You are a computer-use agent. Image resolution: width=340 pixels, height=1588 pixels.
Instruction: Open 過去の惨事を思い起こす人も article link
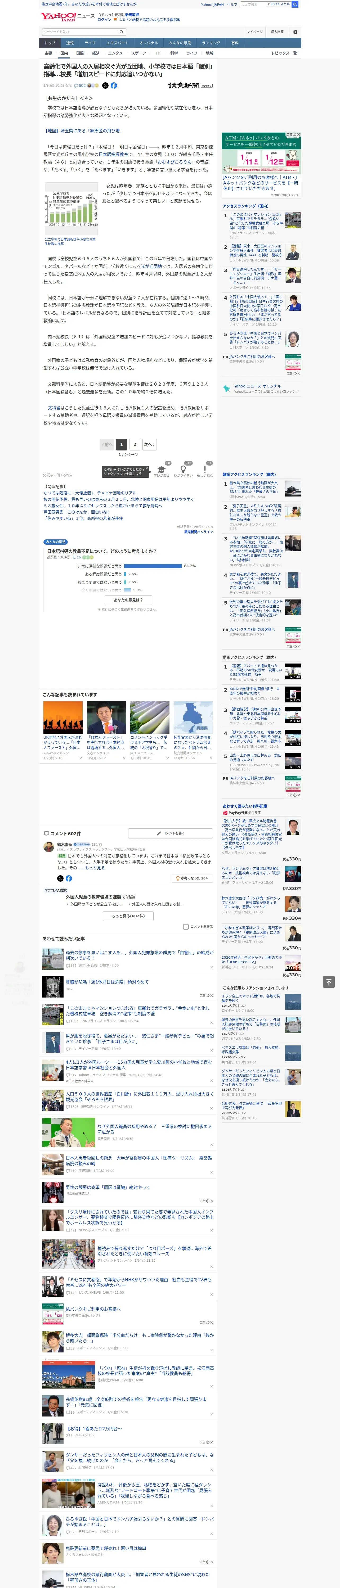click(x=140, y=955)
